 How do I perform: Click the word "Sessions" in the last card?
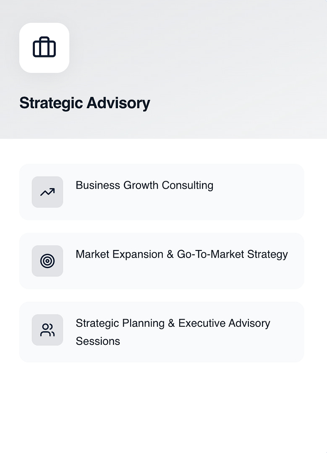pos(98,341)
